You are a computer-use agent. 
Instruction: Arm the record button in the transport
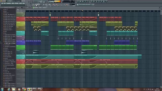click(41, 5)
